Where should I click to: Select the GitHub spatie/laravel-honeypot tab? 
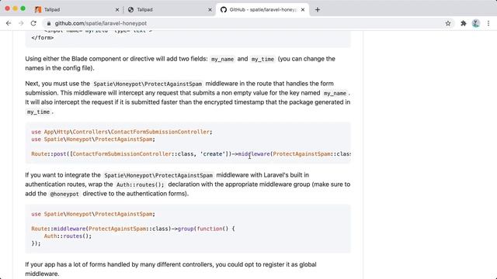(x=262, y=9)
